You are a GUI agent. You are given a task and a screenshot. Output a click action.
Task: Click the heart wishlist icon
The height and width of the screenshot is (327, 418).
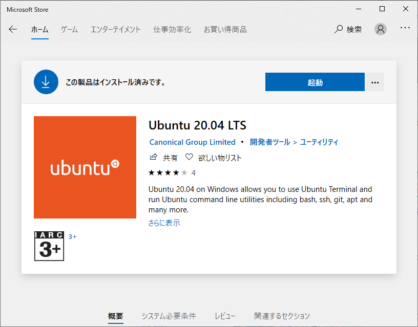pyautogui.click(x=189, y=157)
